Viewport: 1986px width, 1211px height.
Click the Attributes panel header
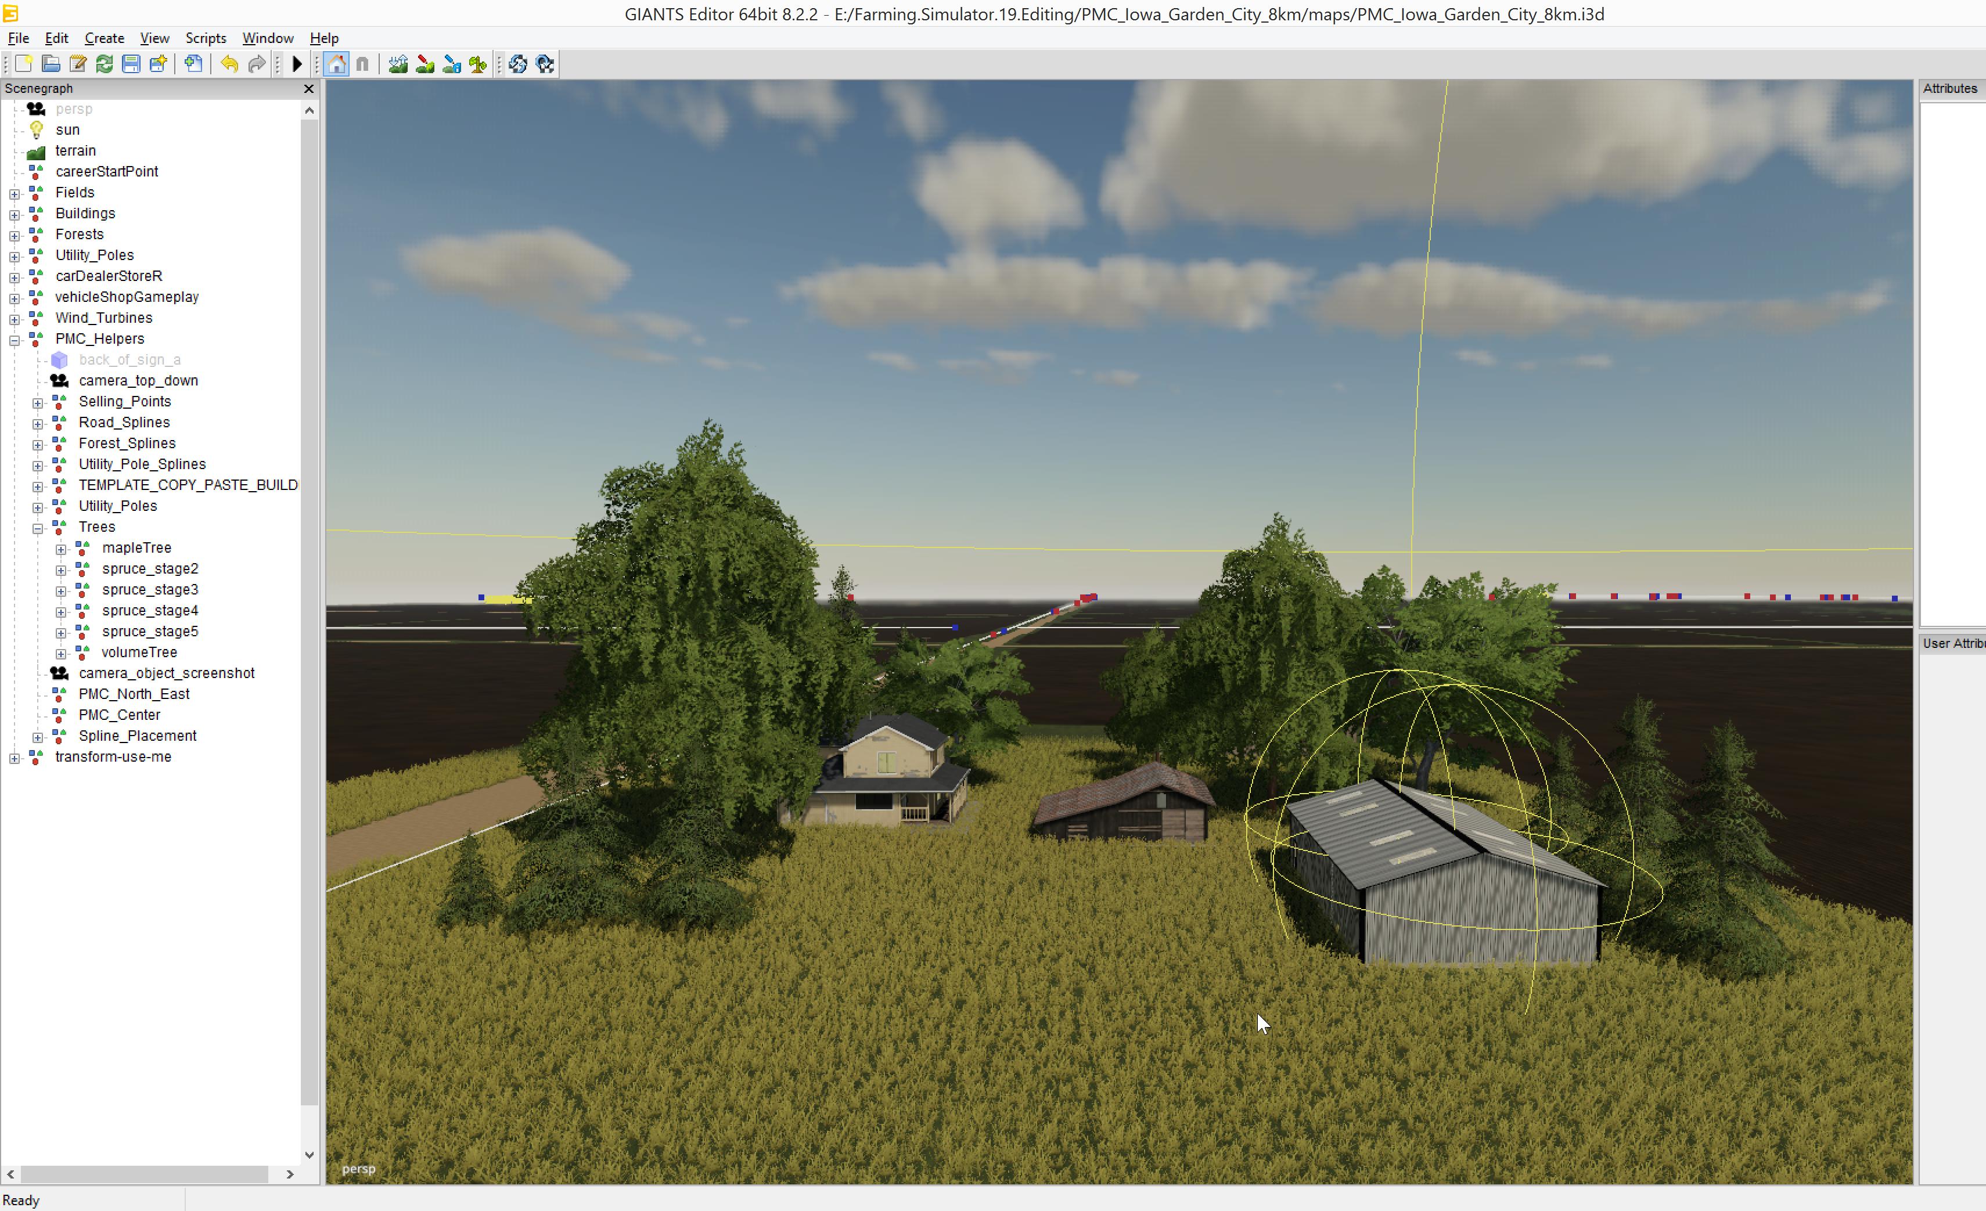tap(1951, 89)
